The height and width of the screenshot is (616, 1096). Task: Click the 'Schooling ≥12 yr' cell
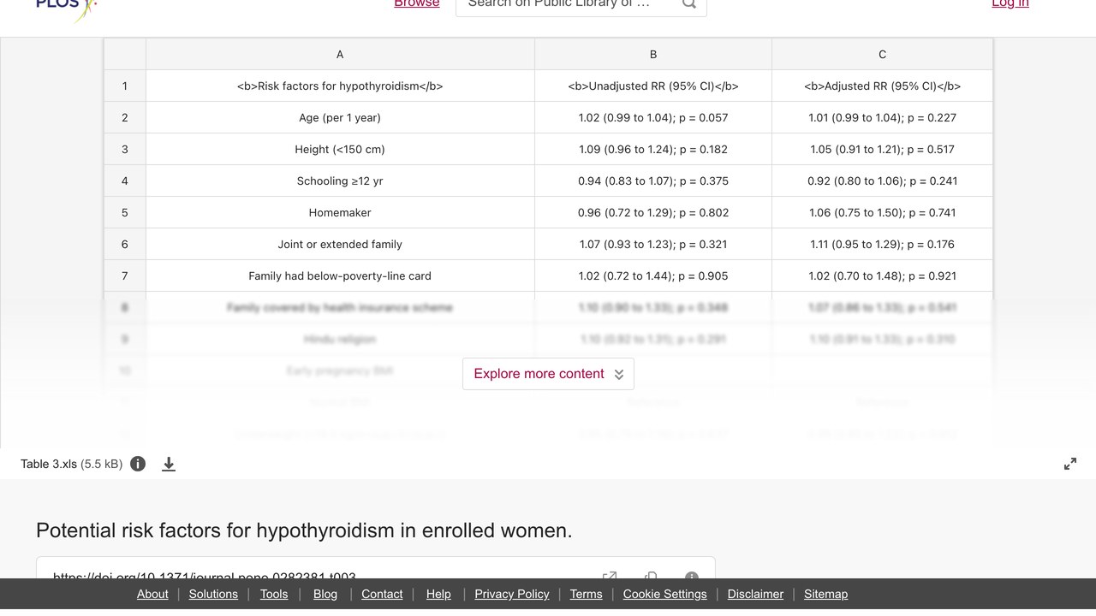[340, 181]
